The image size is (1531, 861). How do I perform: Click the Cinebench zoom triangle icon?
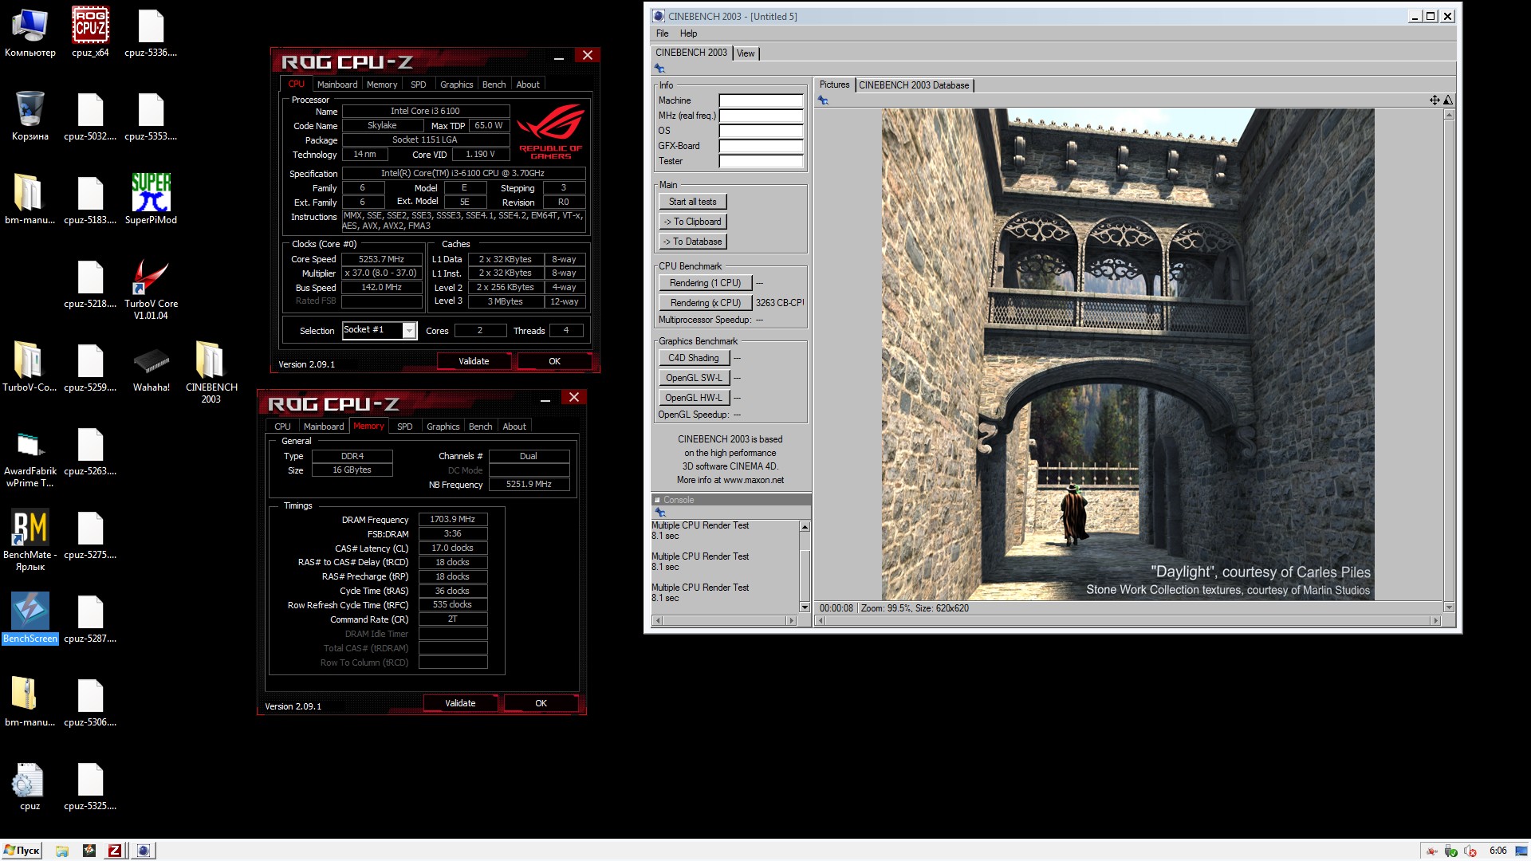point(1448,100)
